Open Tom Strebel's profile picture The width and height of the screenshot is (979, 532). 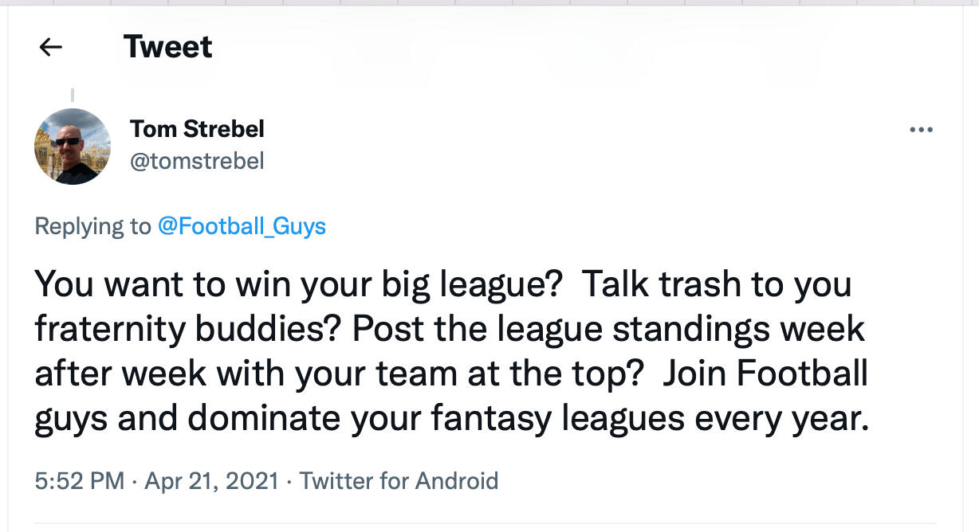[x=73, y=147]
